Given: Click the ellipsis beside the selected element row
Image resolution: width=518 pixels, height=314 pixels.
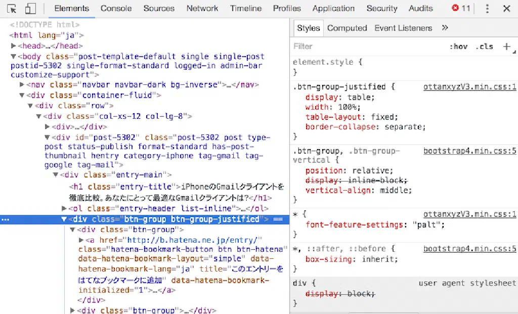Looking at the screenshot, I should point(5,219).
